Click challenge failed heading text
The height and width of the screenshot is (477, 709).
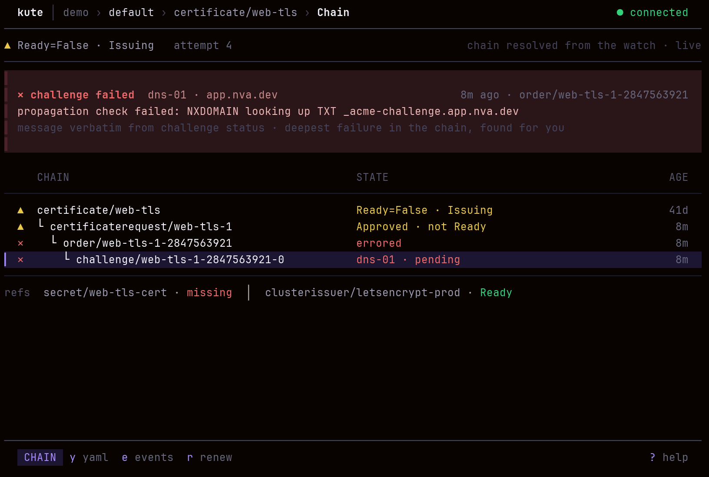(83, 95)
